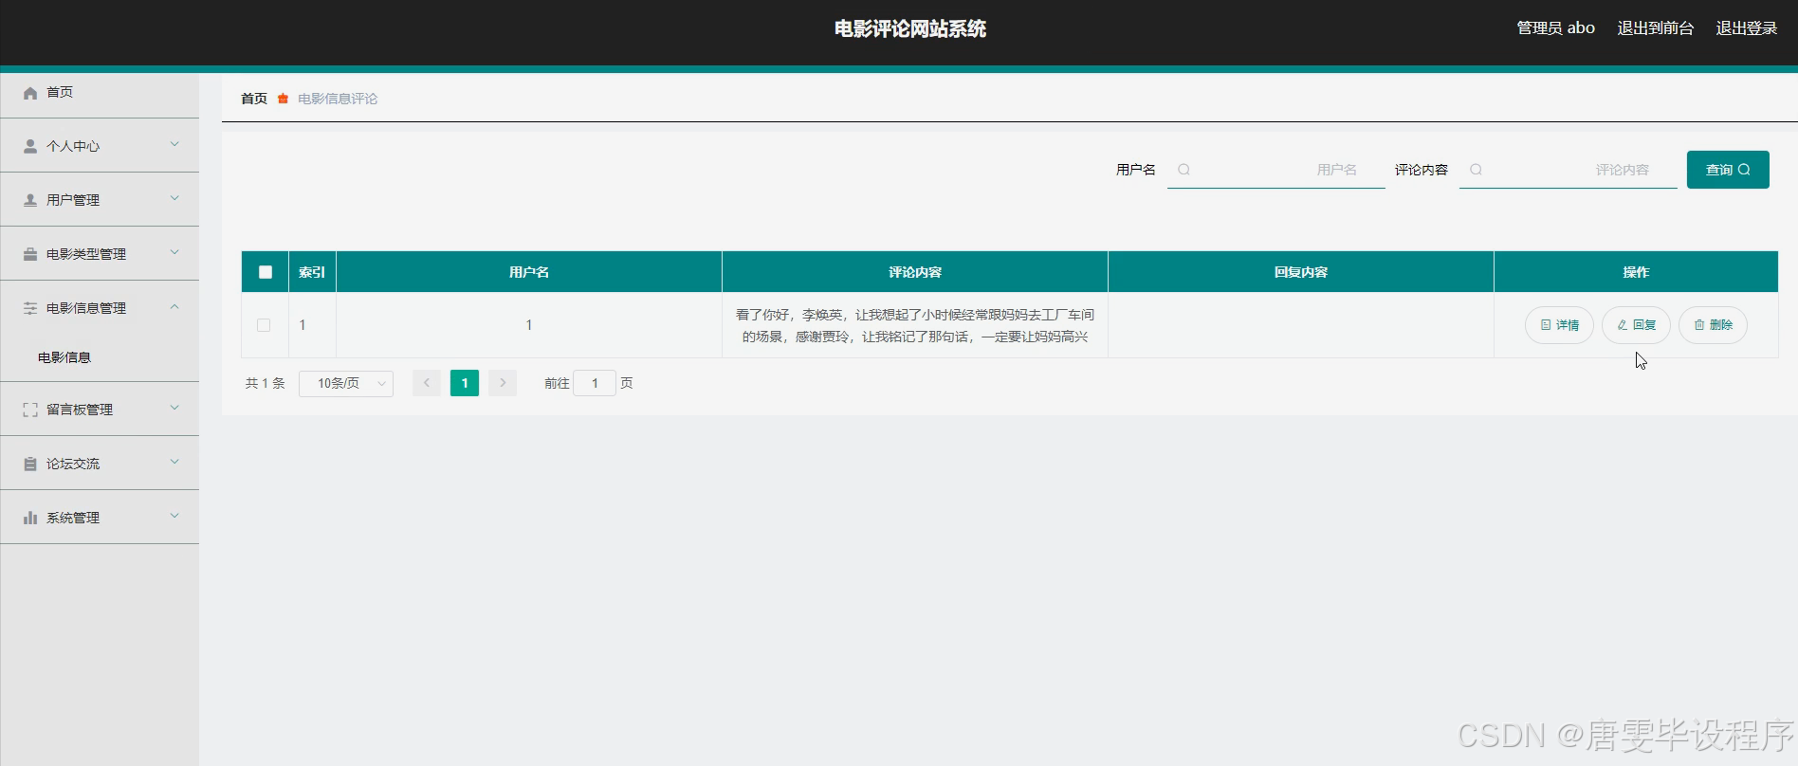Click the comment text starting 看了你好，李焕英
Screen dimensions: 1798x766
(915, 325)
